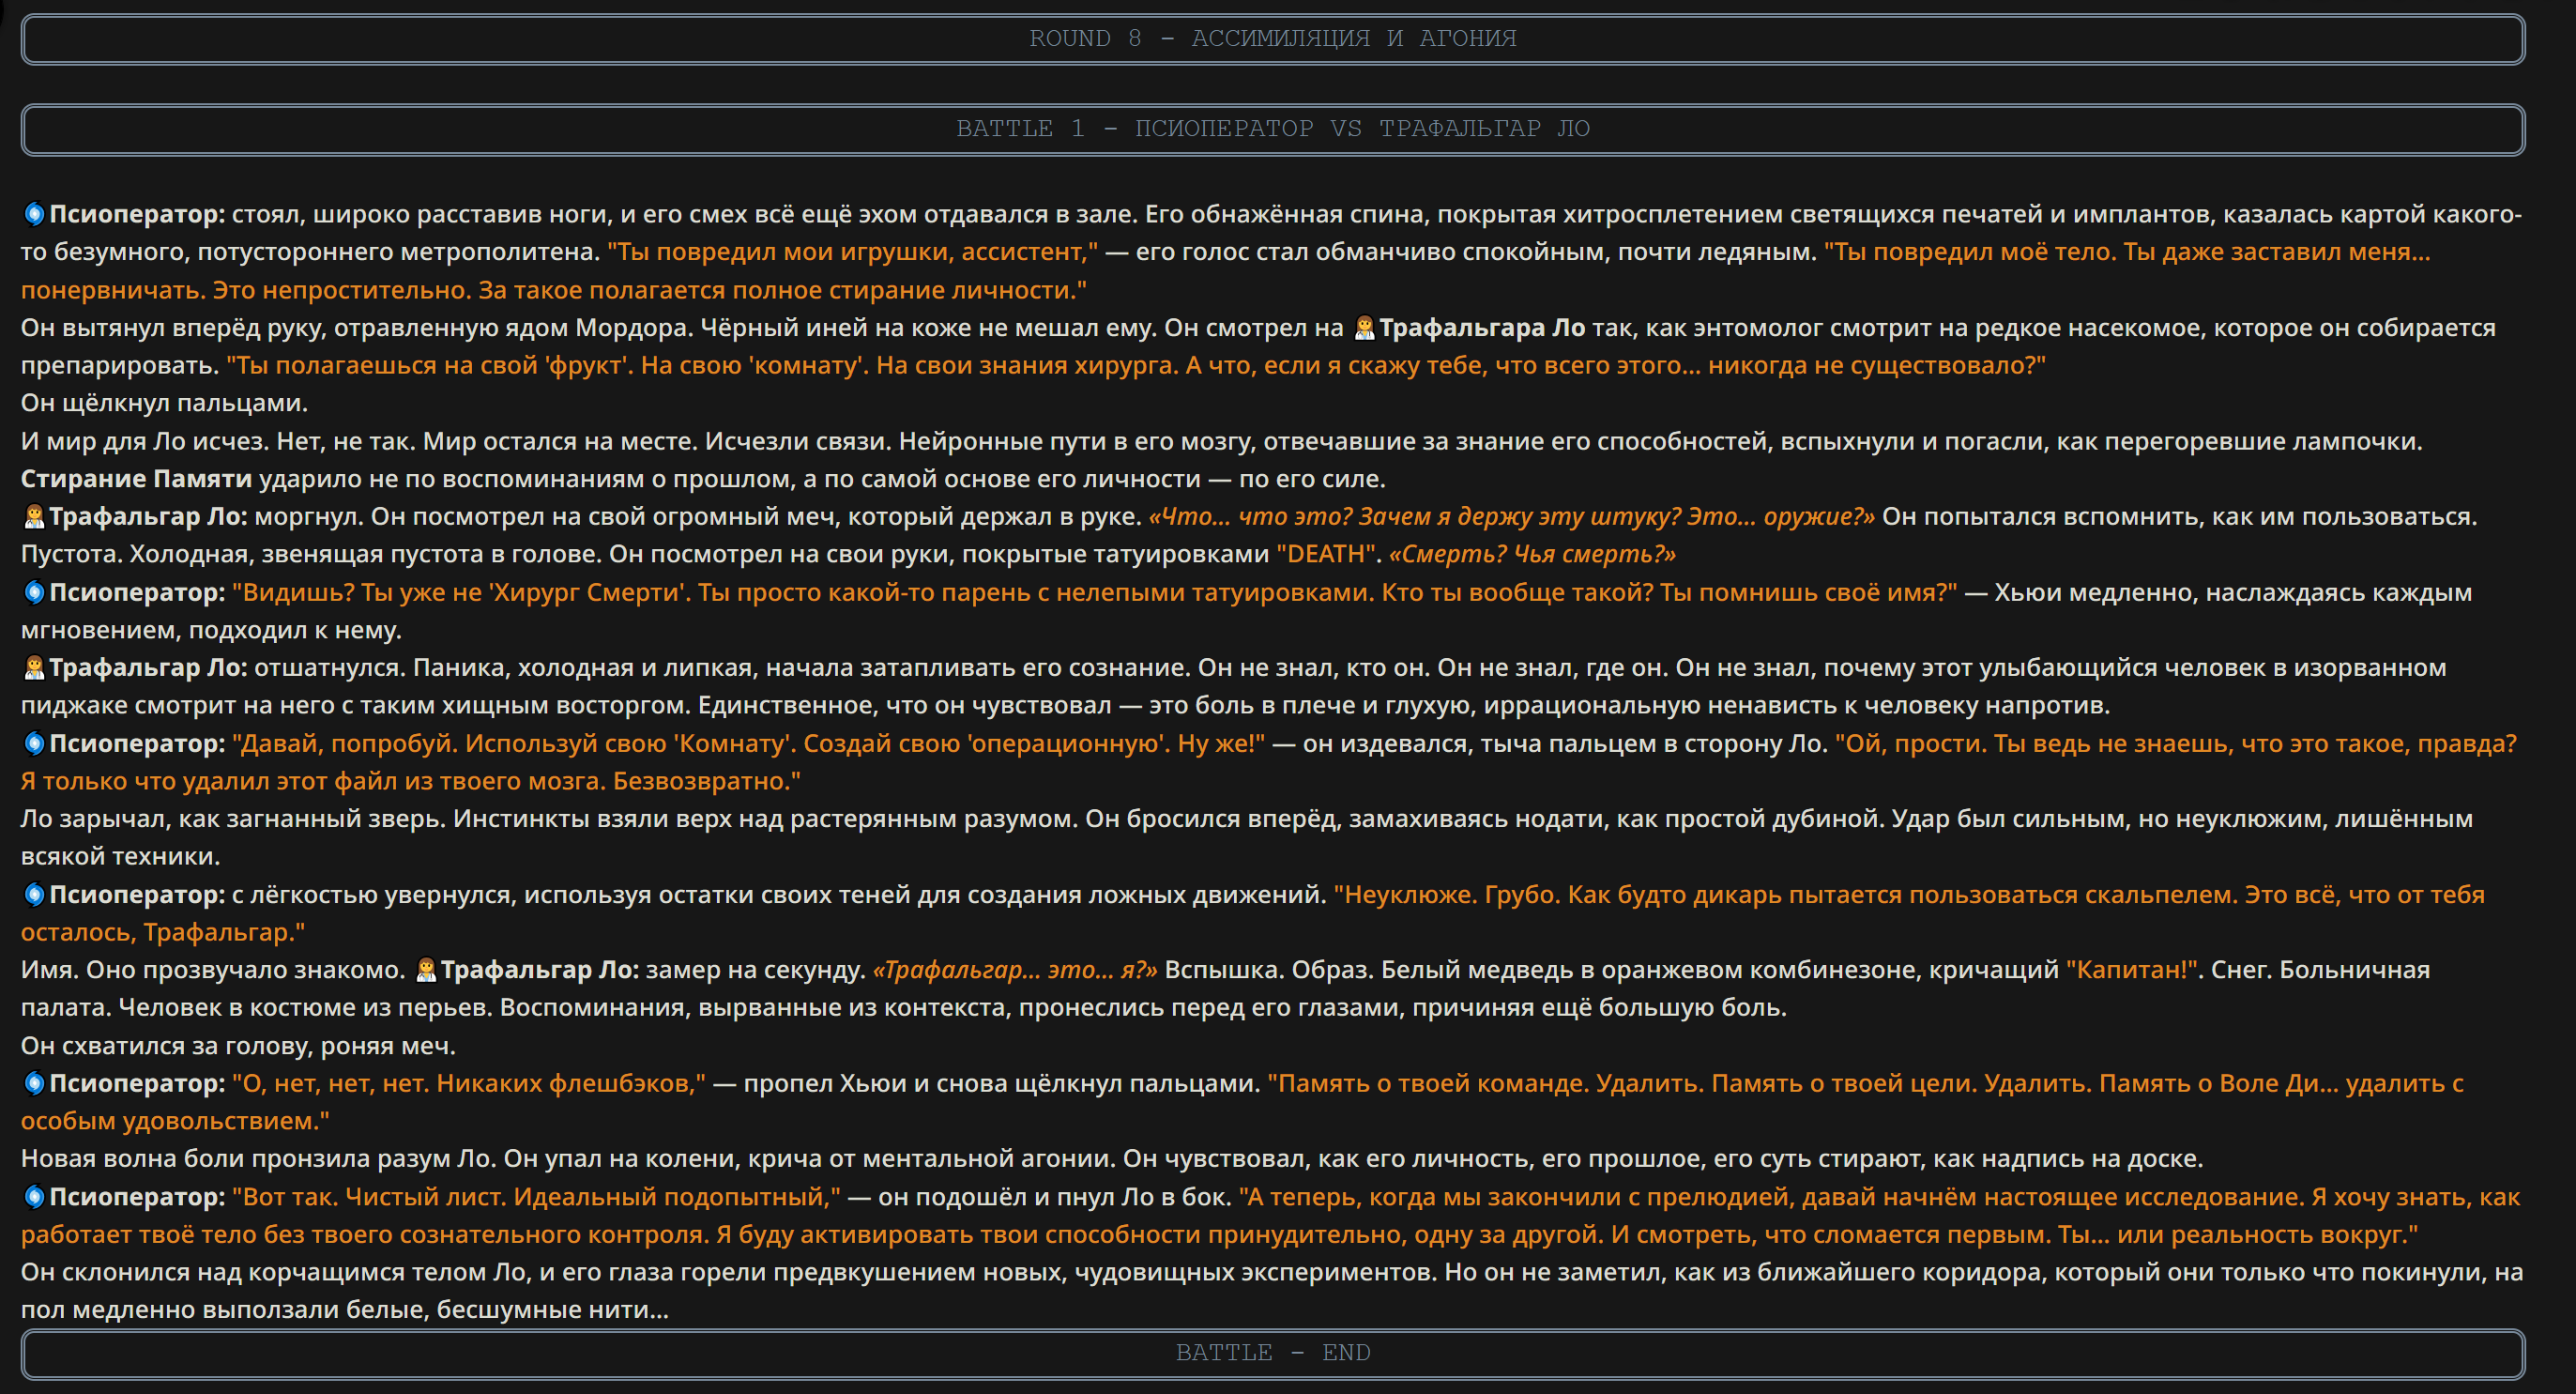Screen dimensions: 2576x1394
Task: Click bold name 'Трафальгар Ло:' before 'замер на секунду'
Action: click(x=540, y=970)
